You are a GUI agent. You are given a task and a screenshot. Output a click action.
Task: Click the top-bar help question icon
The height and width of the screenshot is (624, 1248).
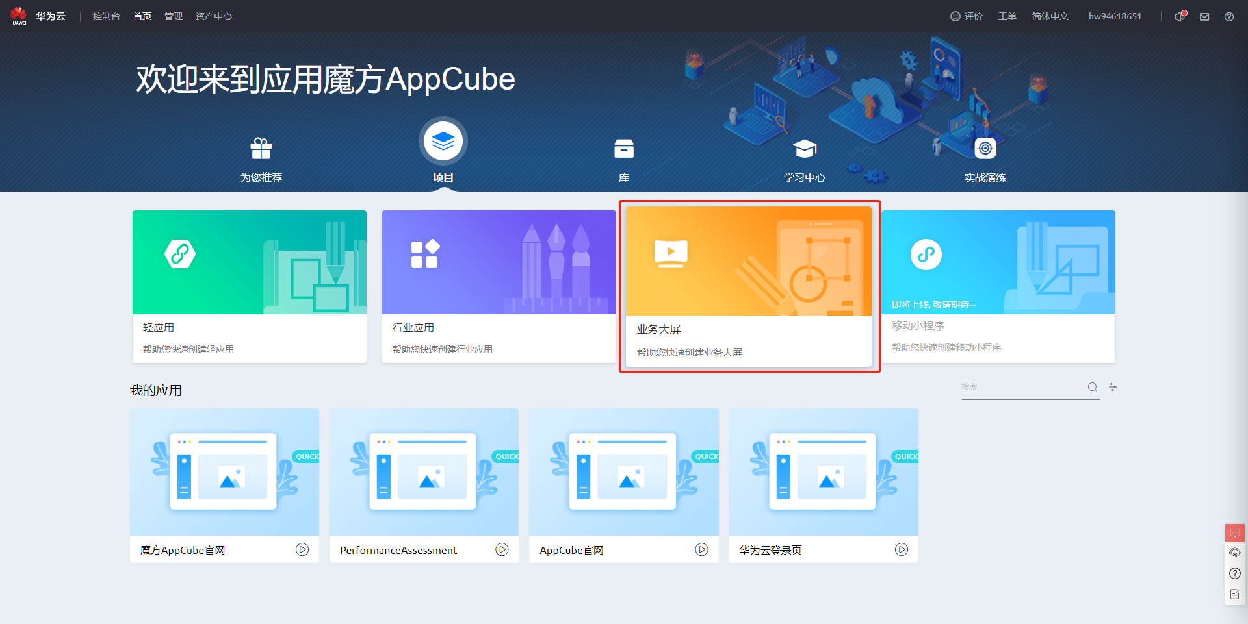click(1229, 17)
